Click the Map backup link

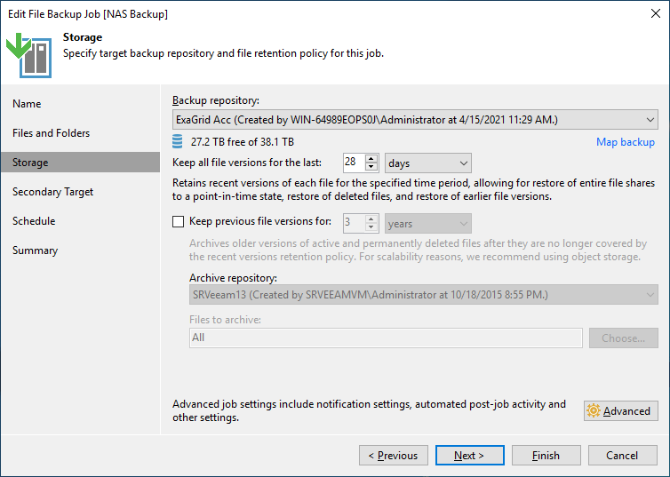tap(626, 142)
